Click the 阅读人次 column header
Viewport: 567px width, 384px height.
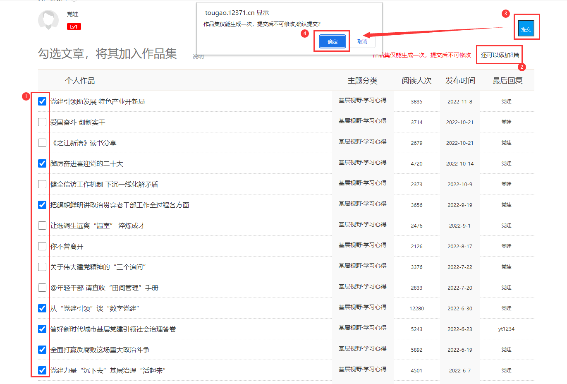coord(416,81)
